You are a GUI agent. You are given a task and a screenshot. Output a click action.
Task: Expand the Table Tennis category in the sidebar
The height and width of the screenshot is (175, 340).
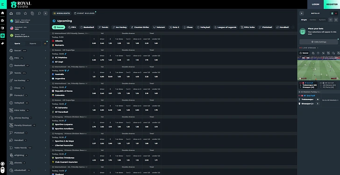28,148
